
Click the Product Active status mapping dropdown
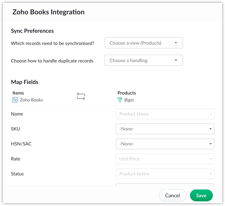pos(165,174)
